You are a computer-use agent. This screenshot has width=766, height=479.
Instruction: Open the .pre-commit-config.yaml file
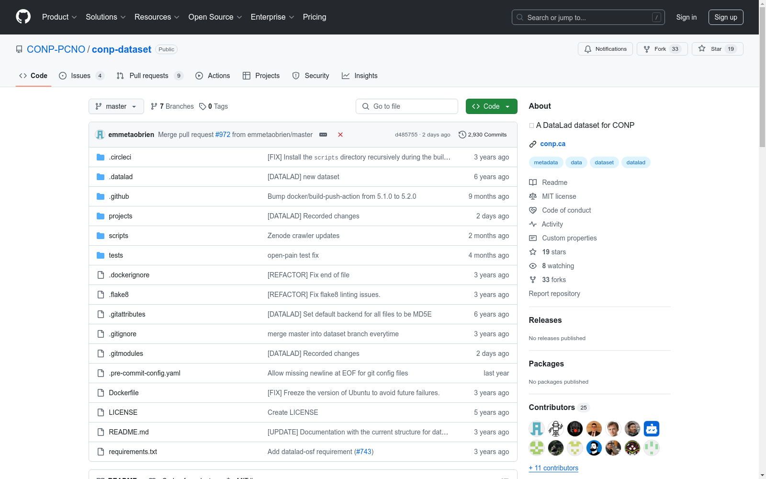click(145, 373)
